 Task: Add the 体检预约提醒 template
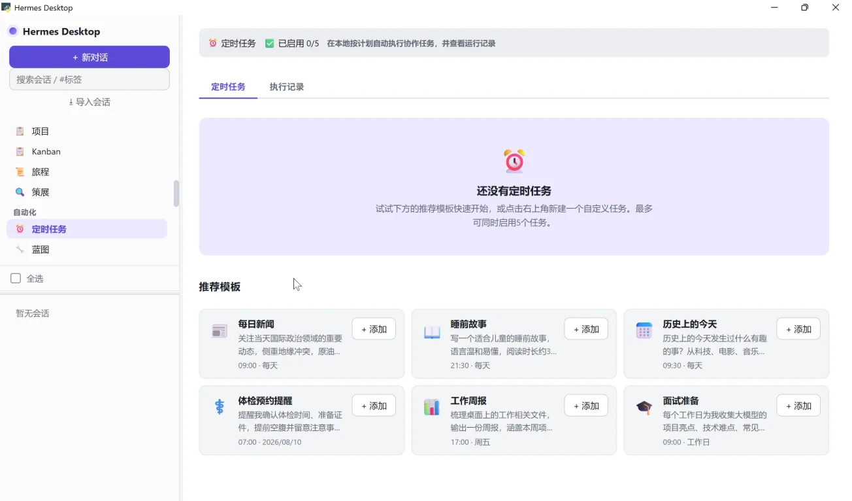(374, 406)
